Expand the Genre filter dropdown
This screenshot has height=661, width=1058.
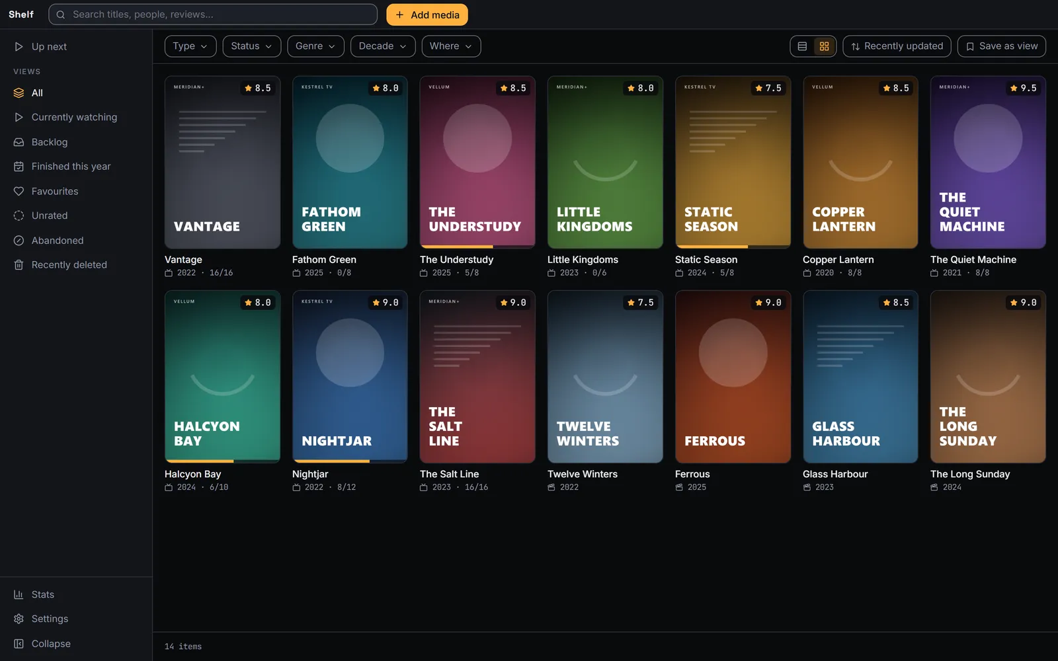(316, 46)
